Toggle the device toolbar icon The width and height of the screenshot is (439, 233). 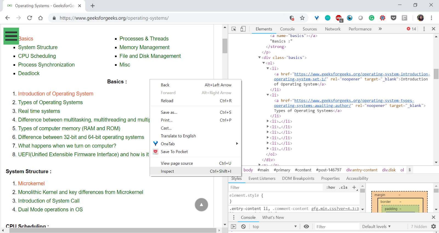pos(243,29)
